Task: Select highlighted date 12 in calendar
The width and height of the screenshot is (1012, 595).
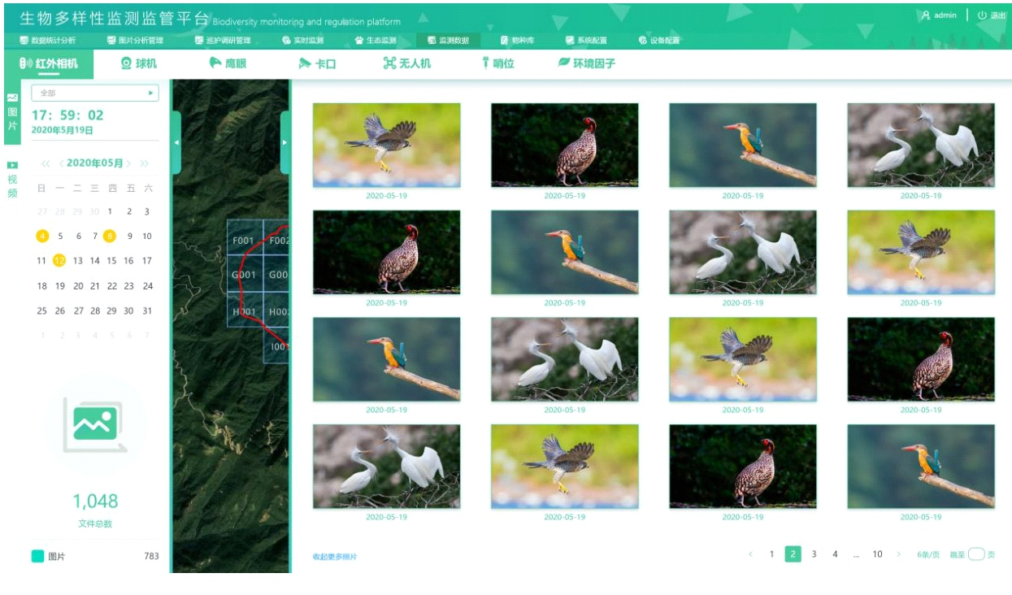Action: click(x=59, y=261)
